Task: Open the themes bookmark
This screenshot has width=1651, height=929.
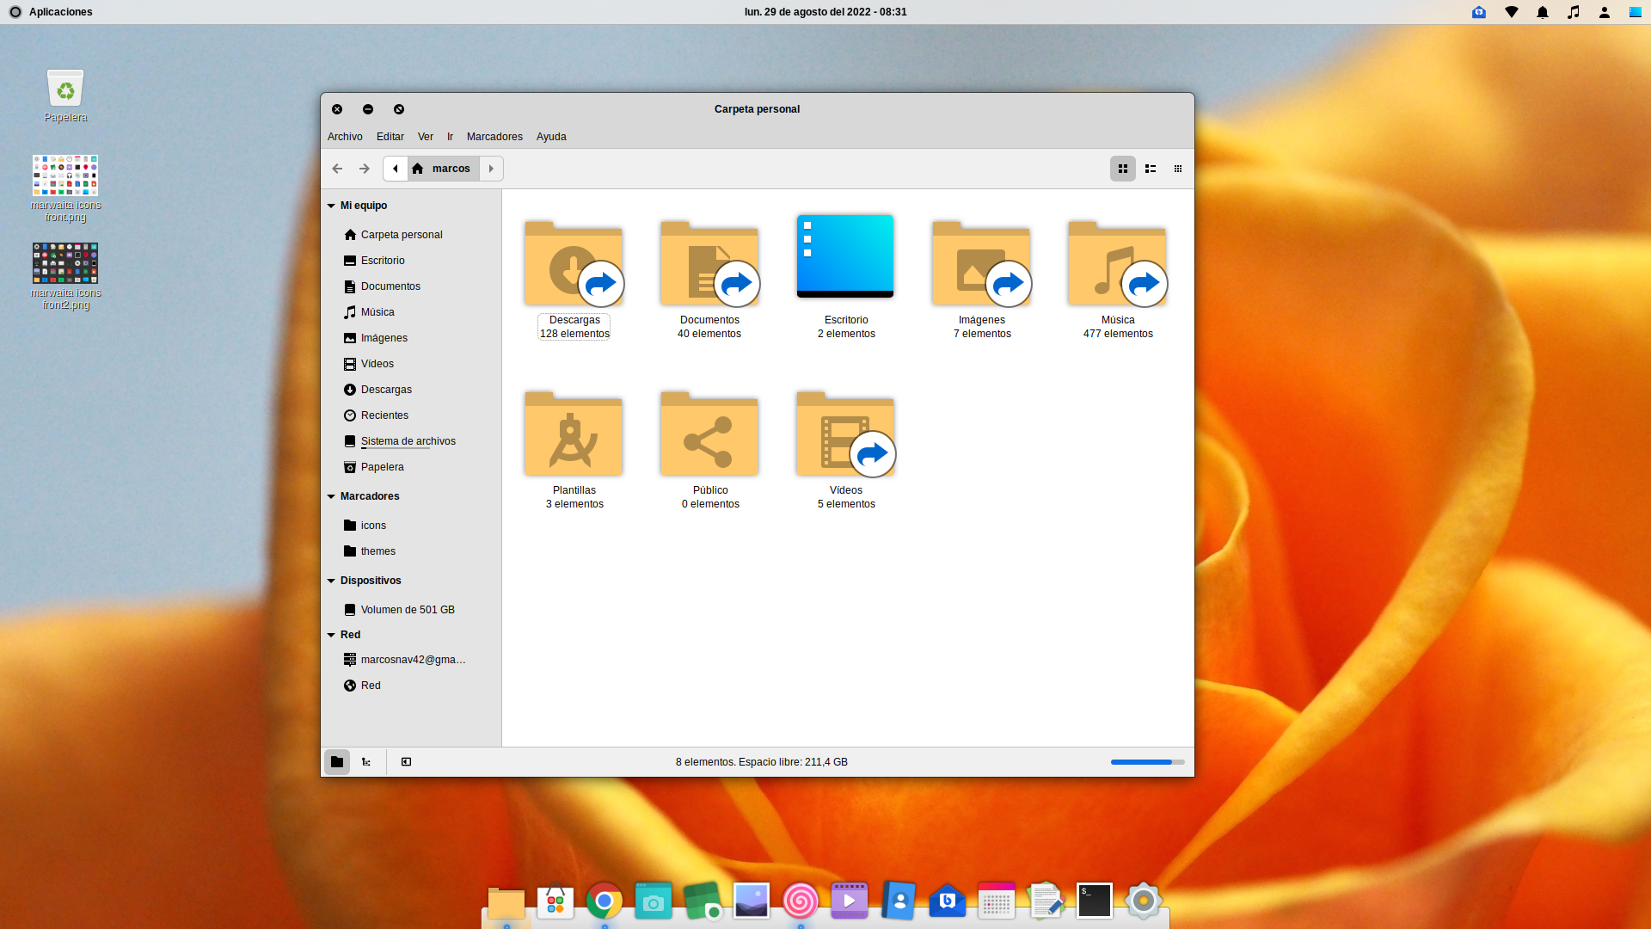Action: coord(378,551)
